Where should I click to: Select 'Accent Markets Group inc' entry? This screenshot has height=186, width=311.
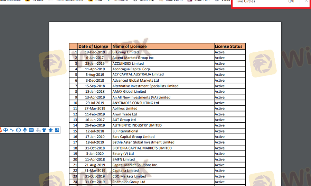[x=133, y=58]
